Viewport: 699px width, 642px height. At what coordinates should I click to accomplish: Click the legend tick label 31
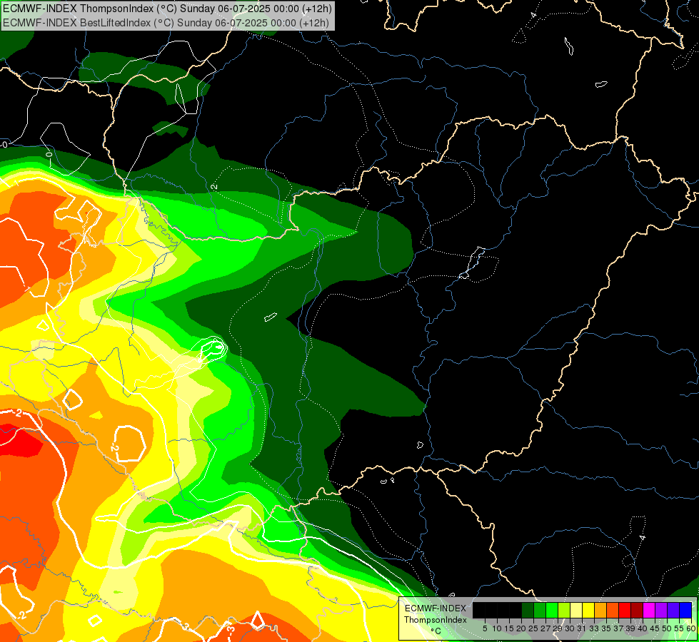[x=582, y=628]
